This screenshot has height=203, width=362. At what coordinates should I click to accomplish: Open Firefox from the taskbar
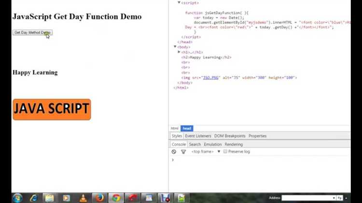click(100, 198)
